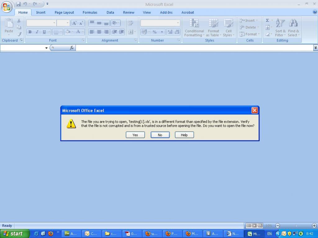This screenshot has width=318, height=238.
Task: Click inside the formula bar field
Action: click(194, 48)
